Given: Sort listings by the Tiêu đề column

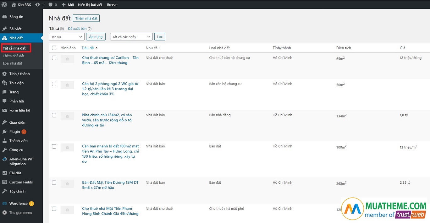Looking at the screenshot, I should pyautogui.click(x=88, y=48).
